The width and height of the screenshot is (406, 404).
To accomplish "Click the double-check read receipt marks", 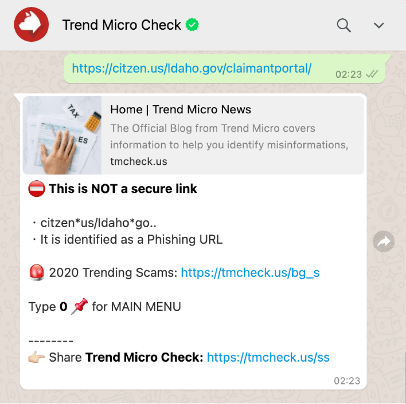I will click(372, 74).
